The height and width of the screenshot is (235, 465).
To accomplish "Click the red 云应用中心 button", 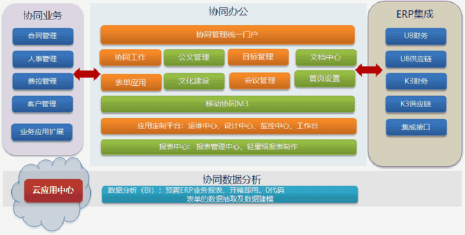I will pos(53,190).
